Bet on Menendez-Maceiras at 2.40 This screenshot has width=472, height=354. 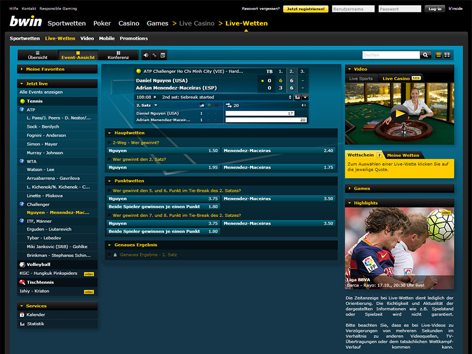coord(278,151)
